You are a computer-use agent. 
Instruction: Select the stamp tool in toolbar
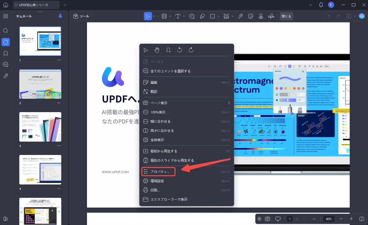click(261, 16)
